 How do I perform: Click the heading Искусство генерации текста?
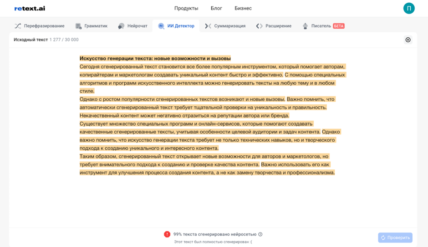click(x=155, y=58)
